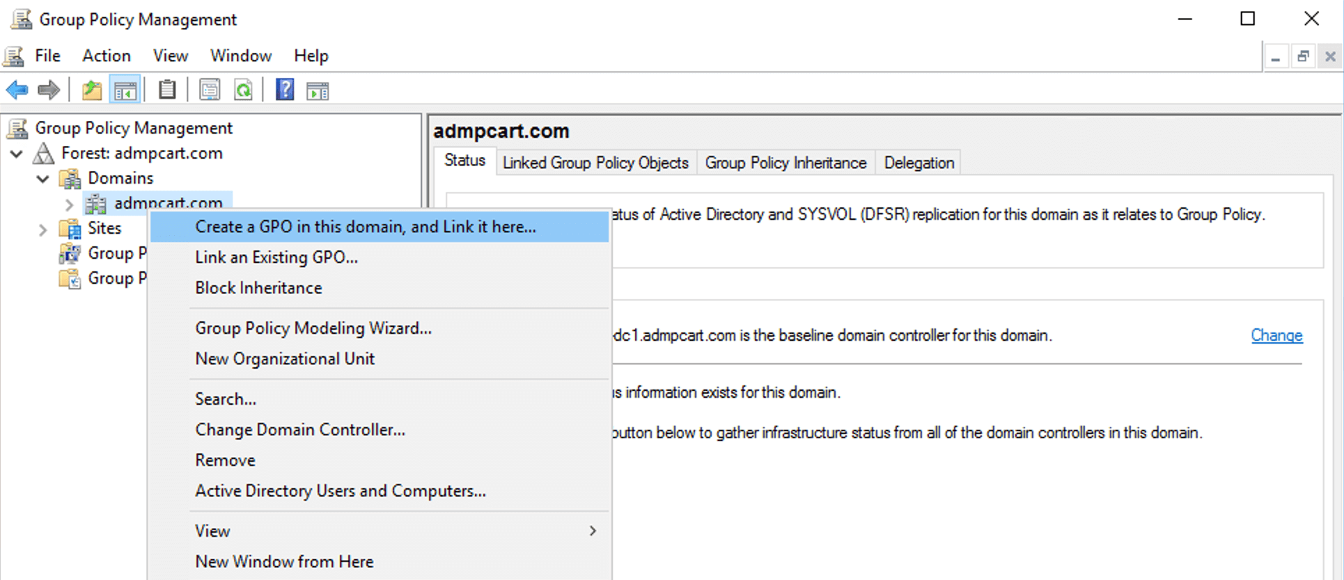Maximize the Group Policy Management window
This screenshot has width=1344, height=580.
tap(1248, 19)
